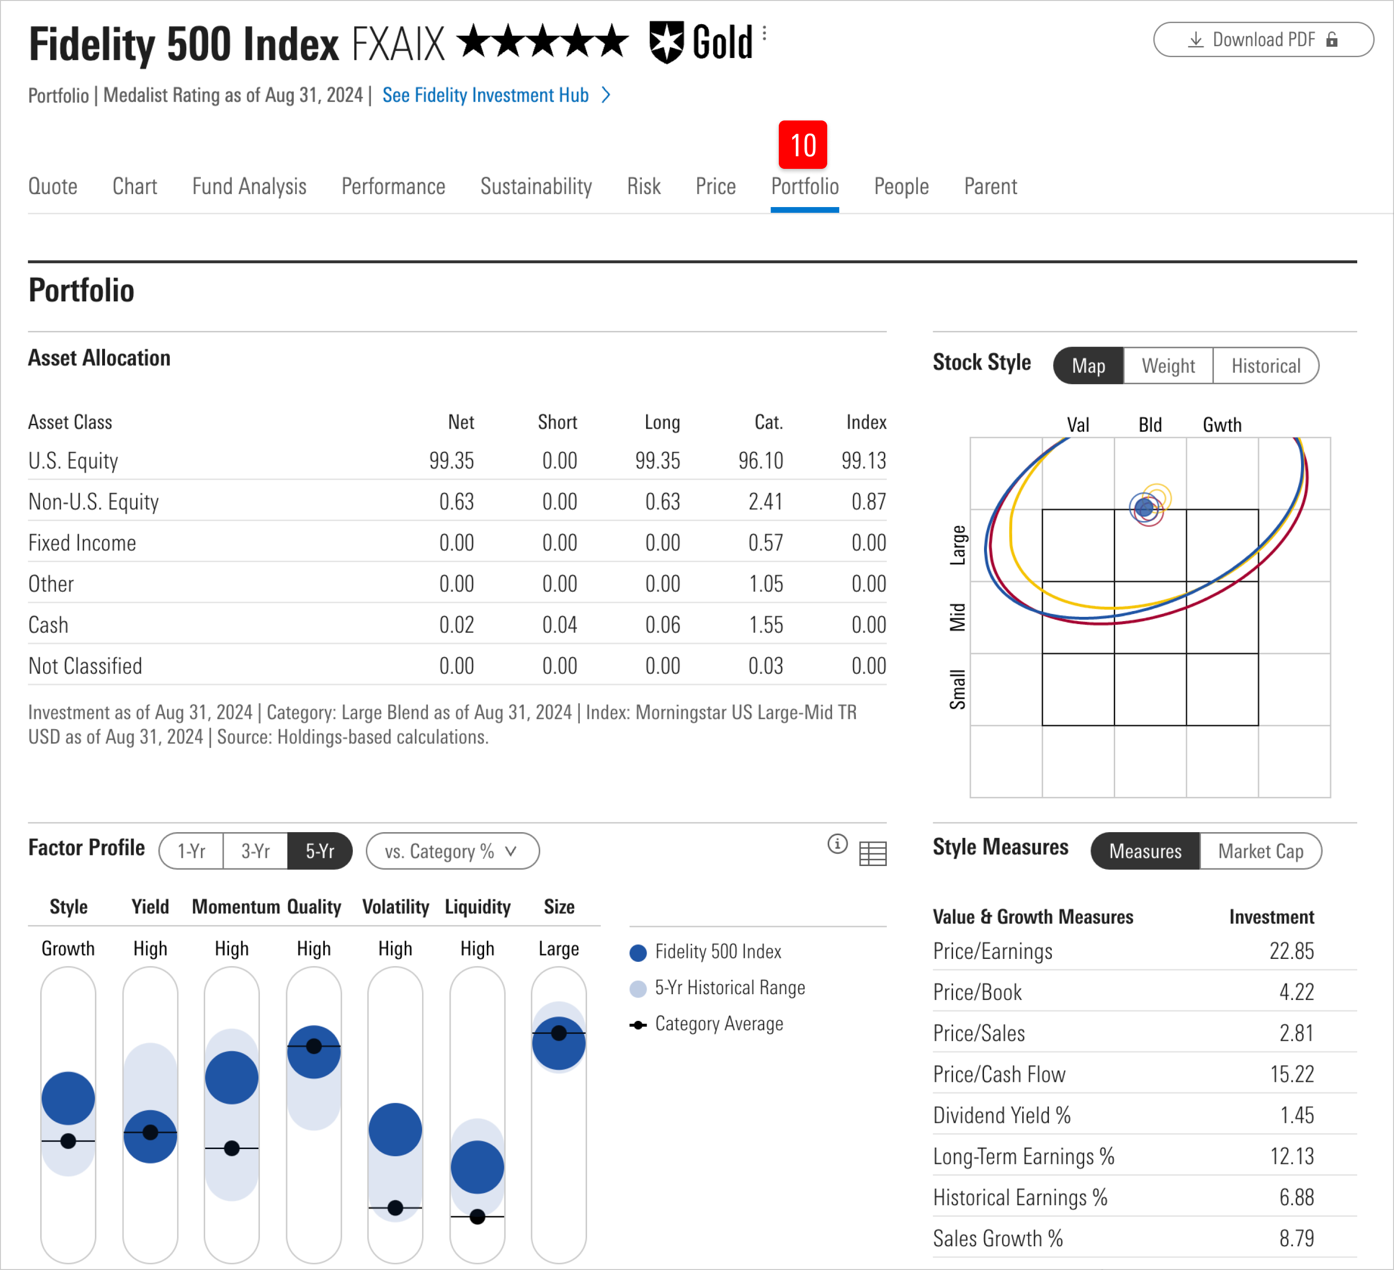Screen dimensions: 1394x1270
Task: Click the Download PDF button
Action: pyautogui.click(x=1263, y=39)
